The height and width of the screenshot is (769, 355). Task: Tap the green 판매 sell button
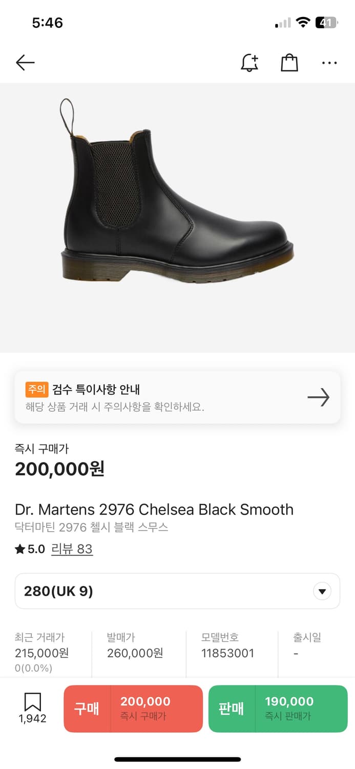pos(278,709)
